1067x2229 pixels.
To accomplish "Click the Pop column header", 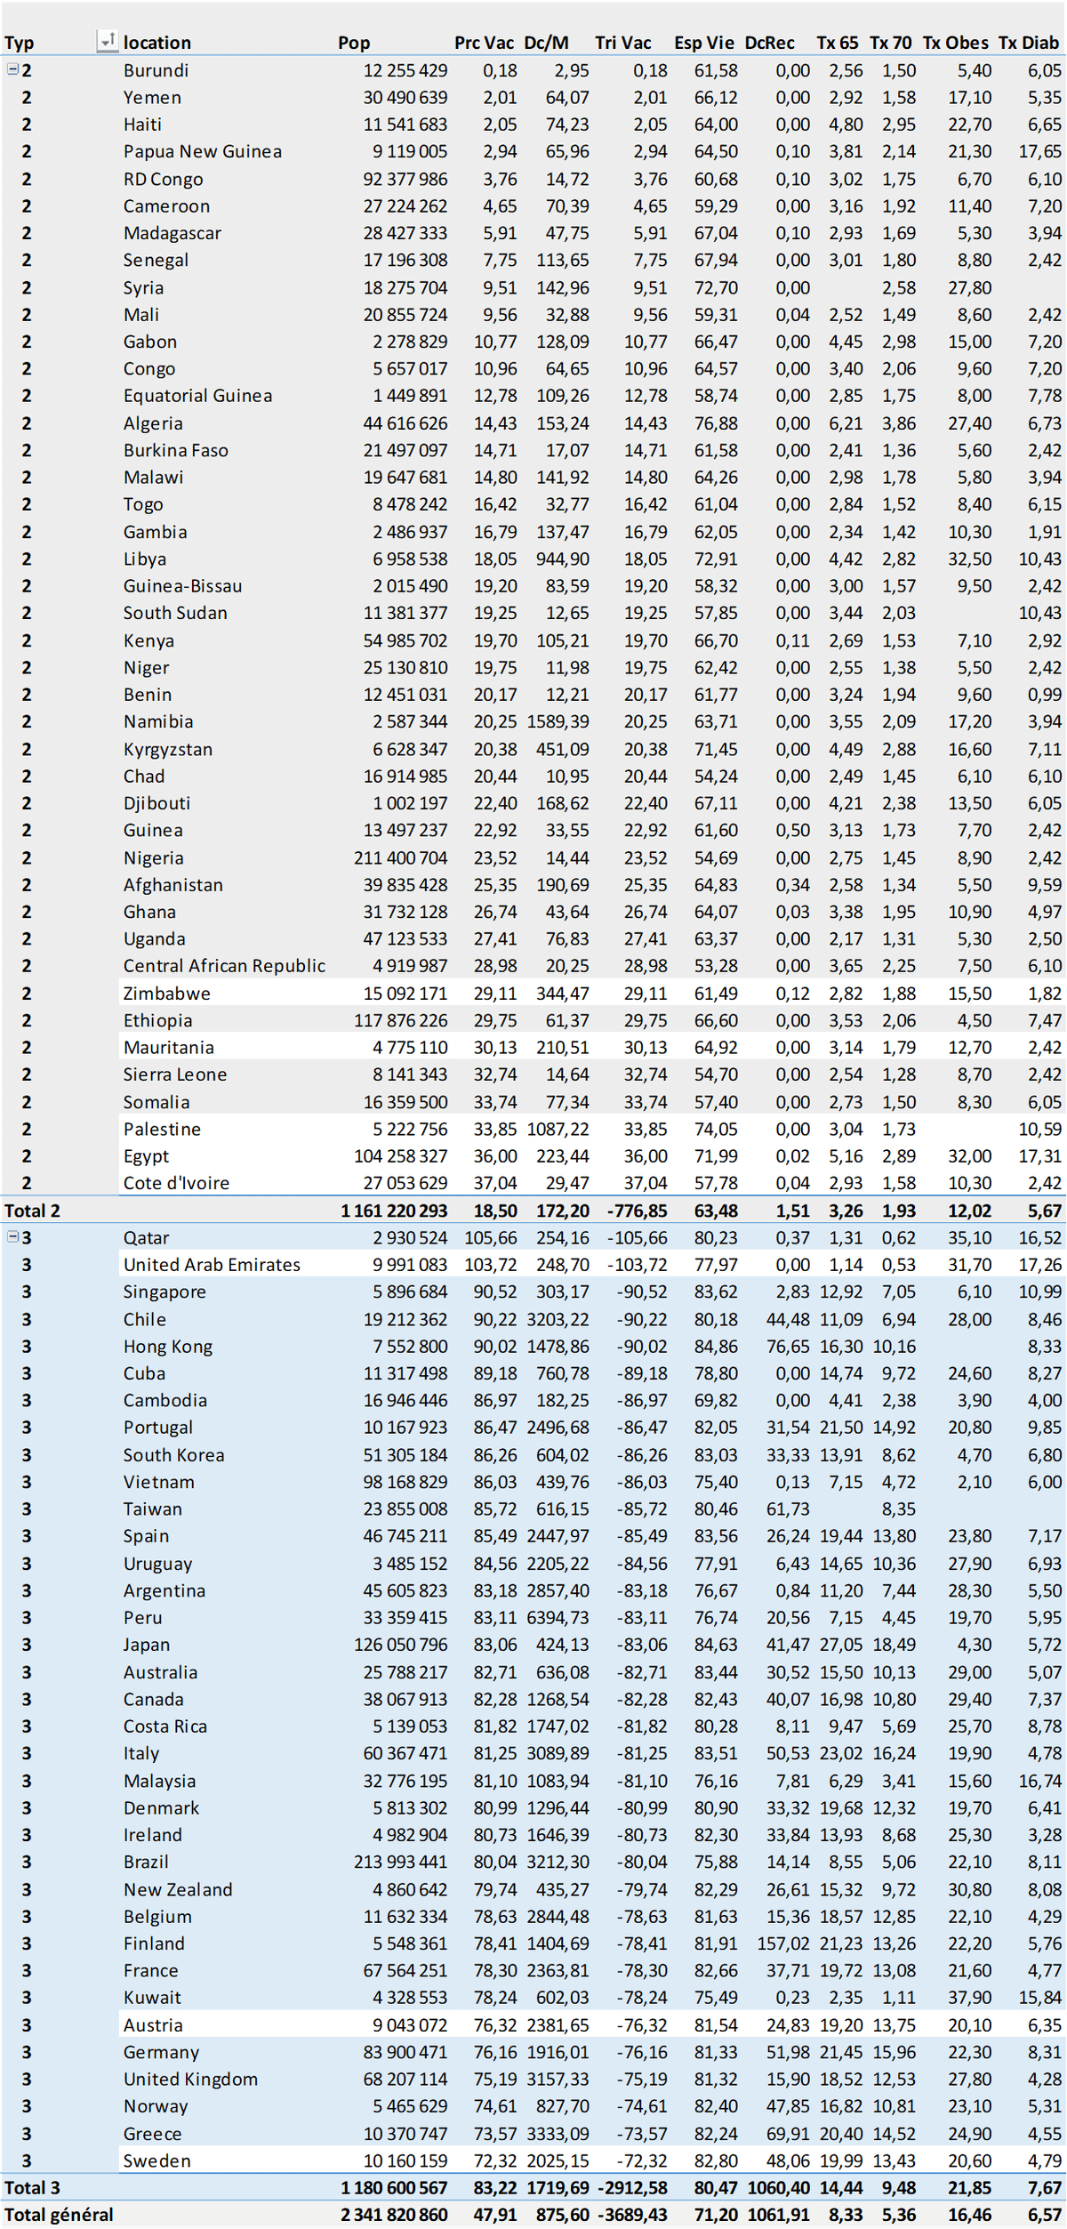I will 354,43.
